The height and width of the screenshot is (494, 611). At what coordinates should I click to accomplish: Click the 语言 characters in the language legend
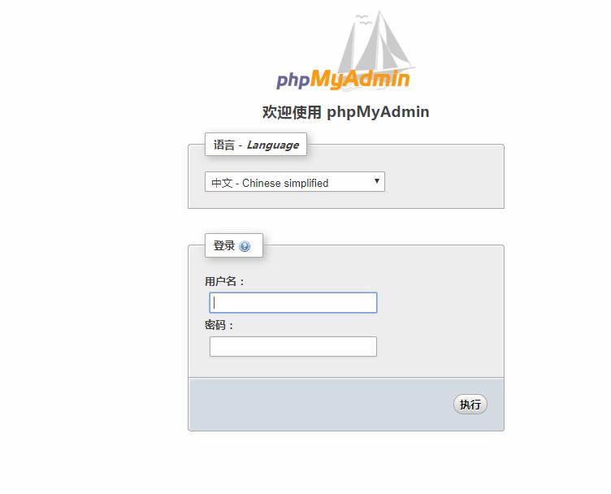pos(224,145)
